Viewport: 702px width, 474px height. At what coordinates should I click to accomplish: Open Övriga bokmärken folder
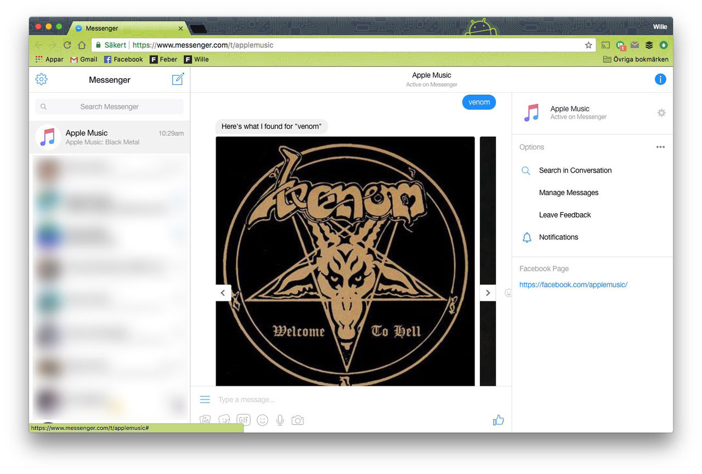pyautogui.click(x=636, y=59)
